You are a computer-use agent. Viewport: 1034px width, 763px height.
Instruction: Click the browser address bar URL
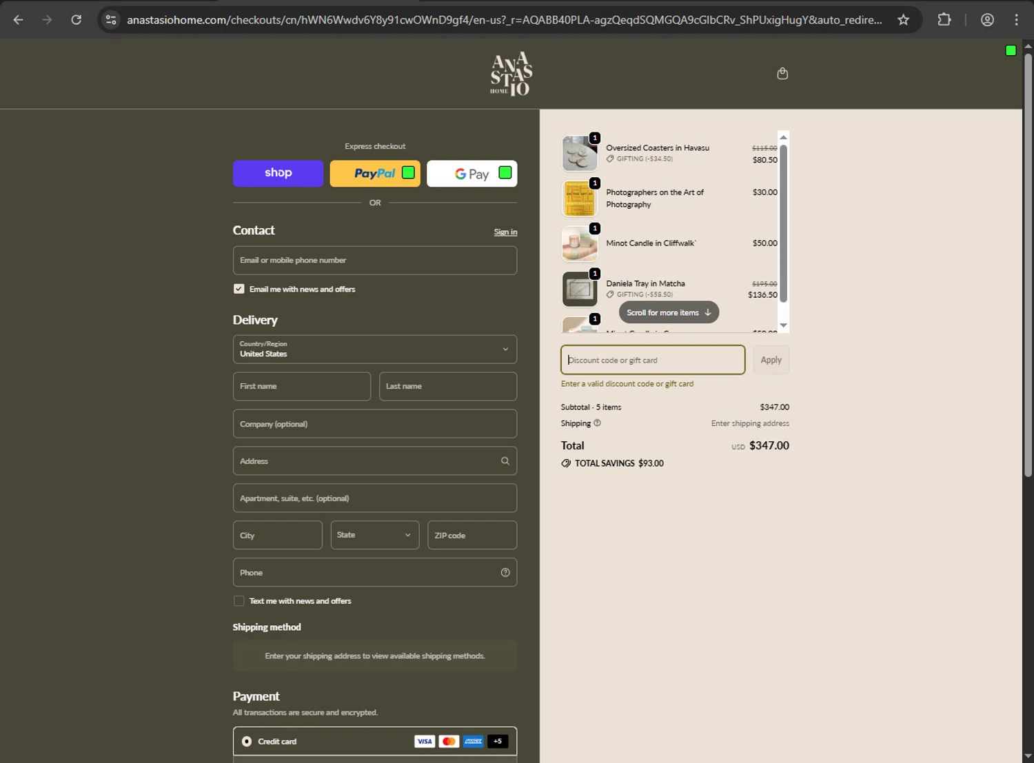[x=504, y=20]
